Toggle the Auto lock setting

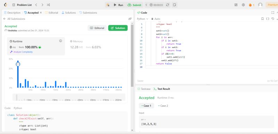click(x=156, y=19)
